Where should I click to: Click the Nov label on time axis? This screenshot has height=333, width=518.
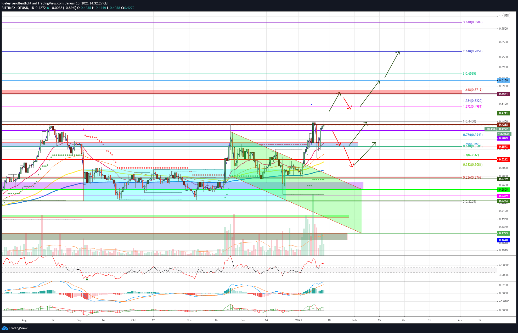pos(189,320)
